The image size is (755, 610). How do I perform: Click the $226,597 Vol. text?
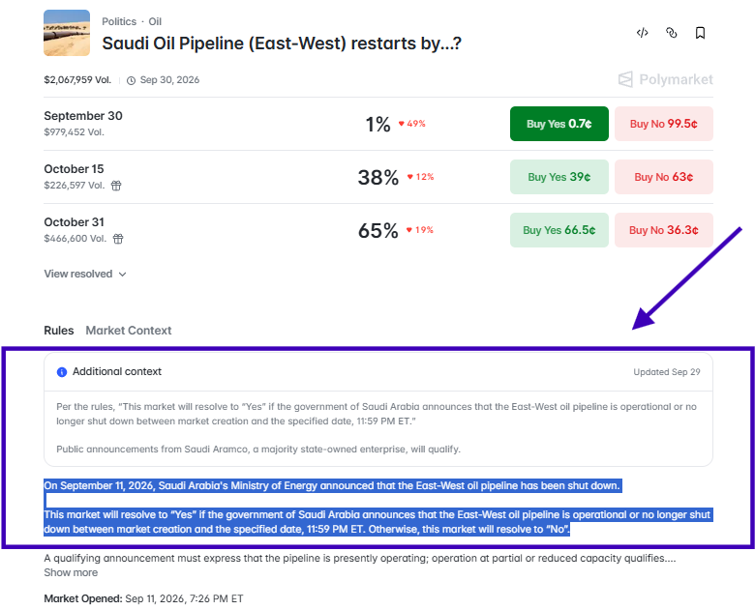pyautogui.click(x=75, y=186)
